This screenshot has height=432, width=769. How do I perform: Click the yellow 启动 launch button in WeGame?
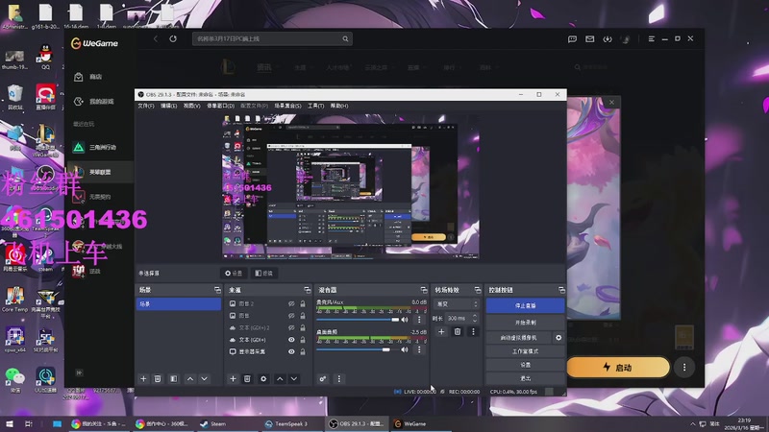pyautogui.click(x=617, y=367)
